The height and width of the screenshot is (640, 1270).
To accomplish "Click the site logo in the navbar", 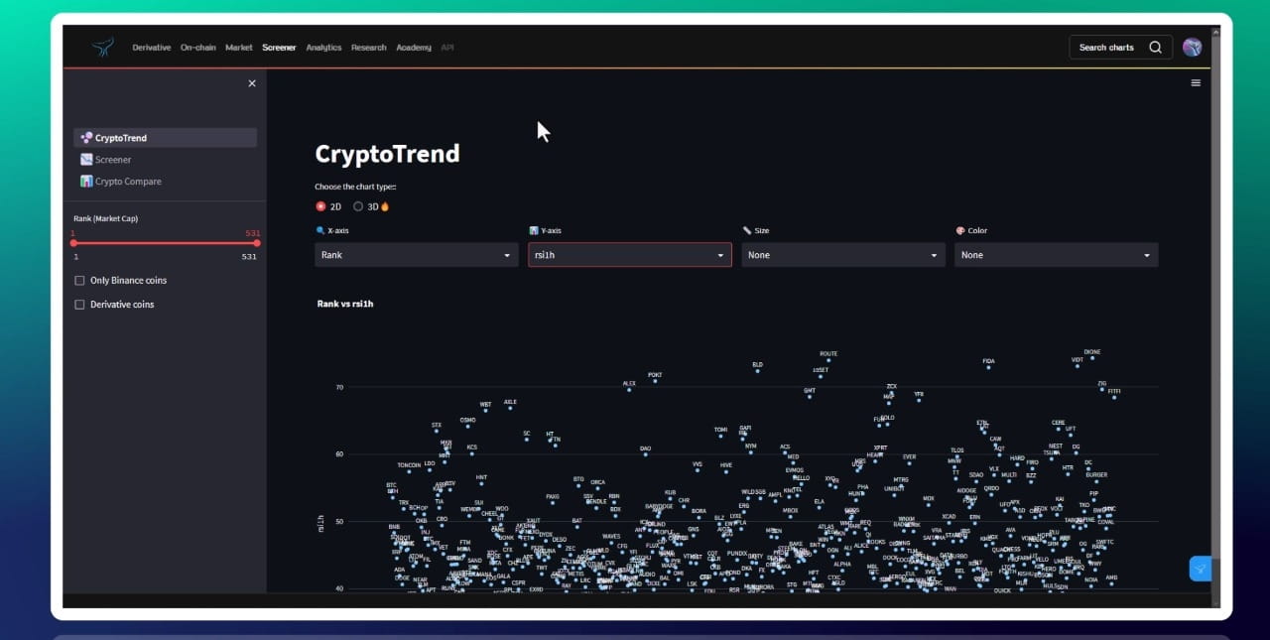I will 102,47.
